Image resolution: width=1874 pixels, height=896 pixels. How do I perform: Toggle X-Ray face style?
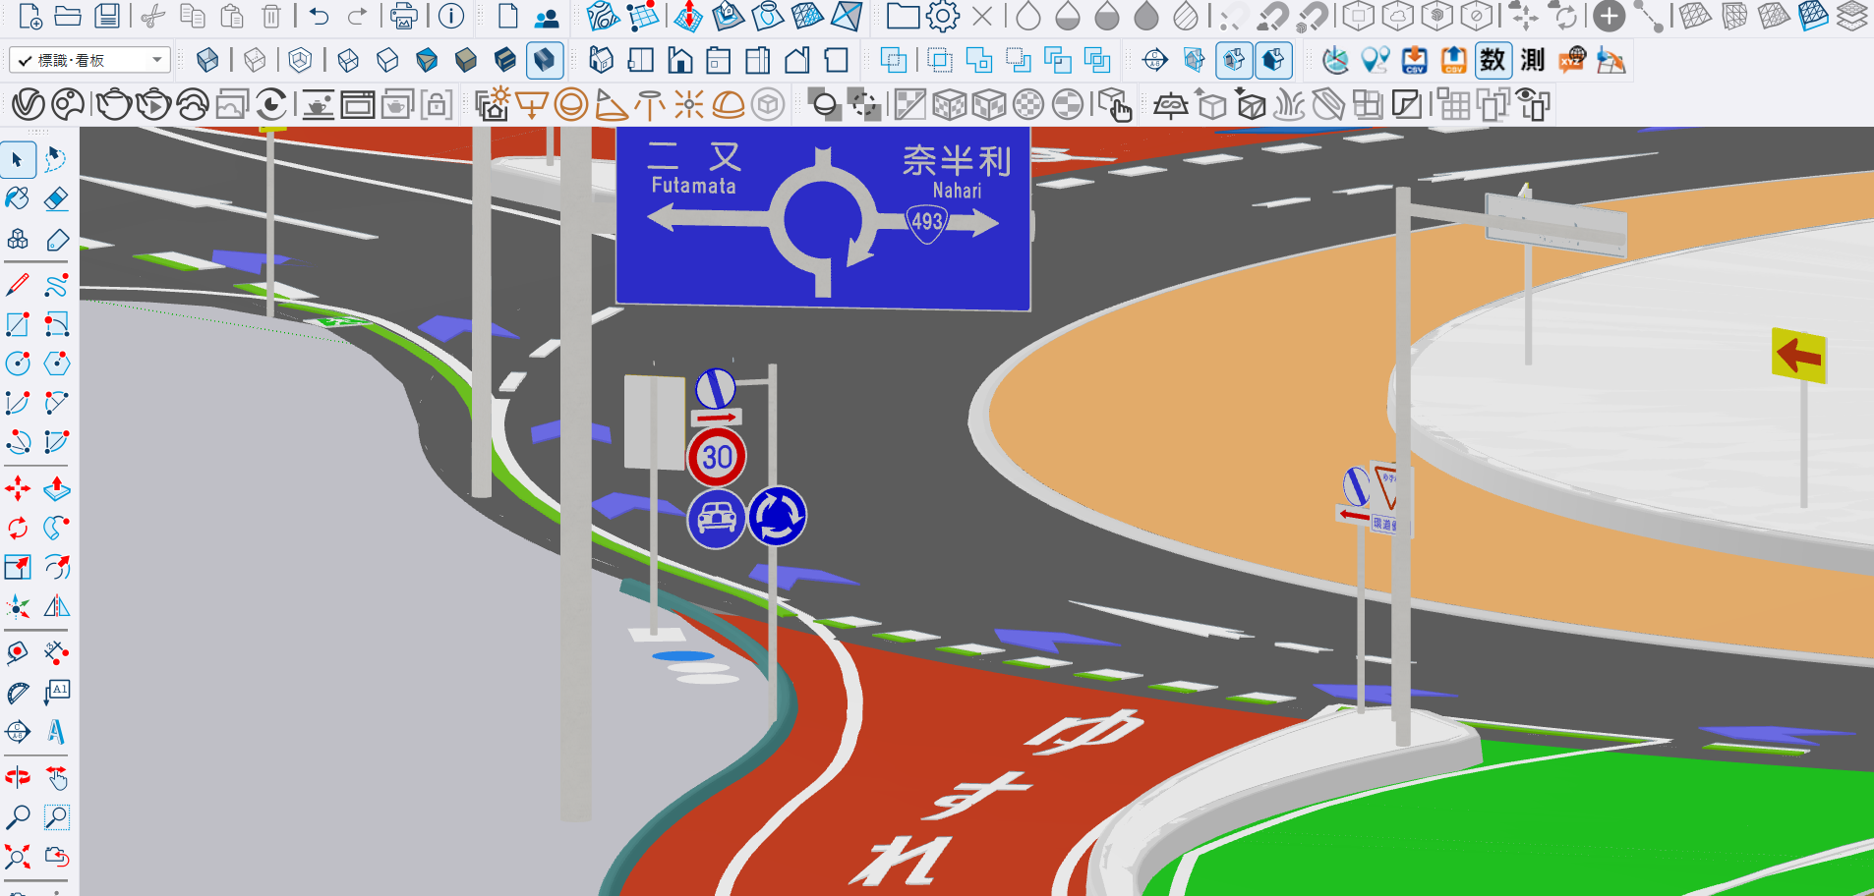pos(207,60)
